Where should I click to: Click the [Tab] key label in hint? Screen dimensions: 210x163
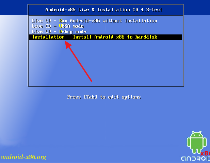(91, 97)
